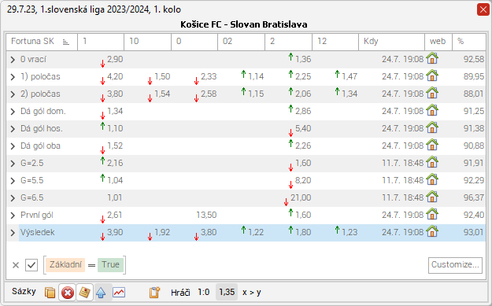492x306 pixels.
Task: Toggle the 1,35 button in bottom bar
Action: (227, 292)
